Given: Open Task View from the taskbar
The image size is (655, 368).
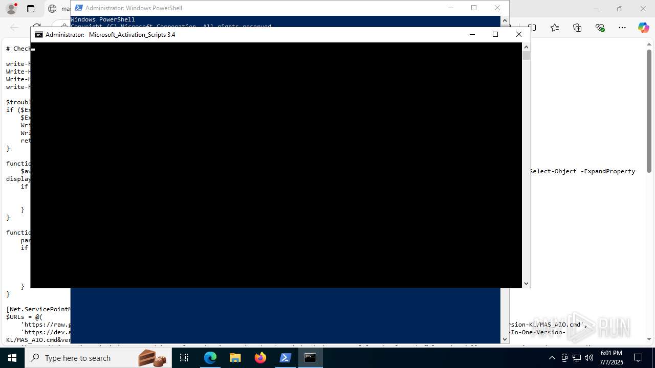Looking at the screenshot, I should (x=184, y=358).
